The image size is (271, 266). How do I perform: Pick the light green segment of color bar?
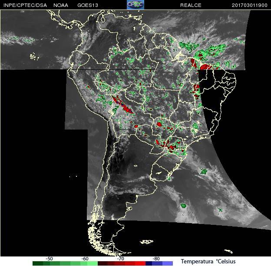(93, 263)
